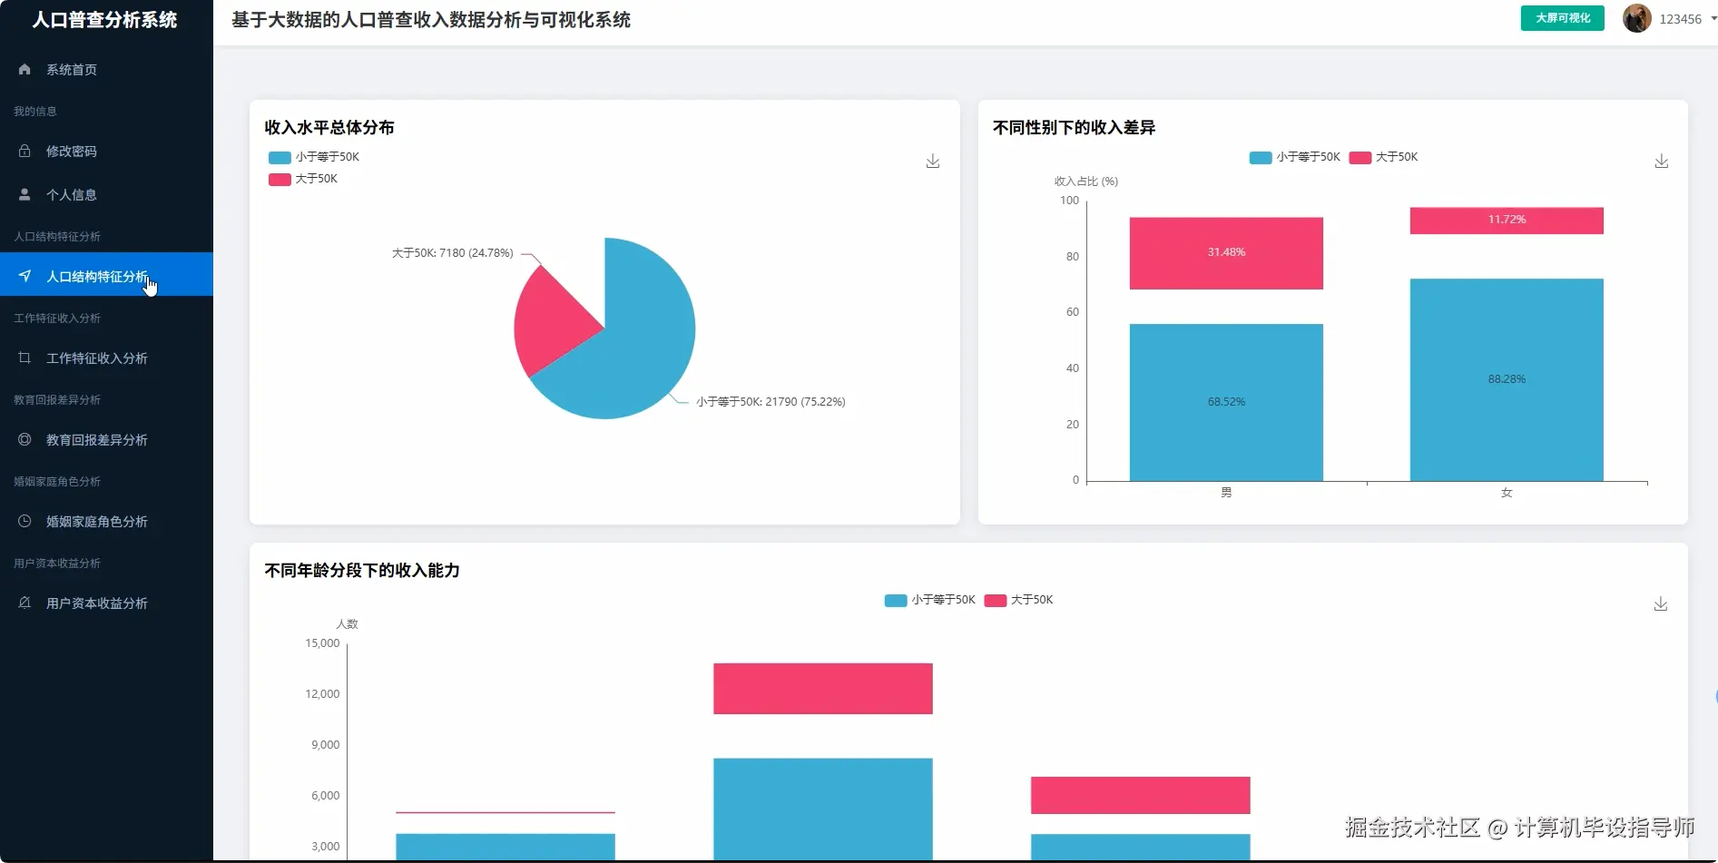Viewport: 1718px width, 863px height.
Task: Click the person icon beside 个人信息
Action: tap(25, 194)
